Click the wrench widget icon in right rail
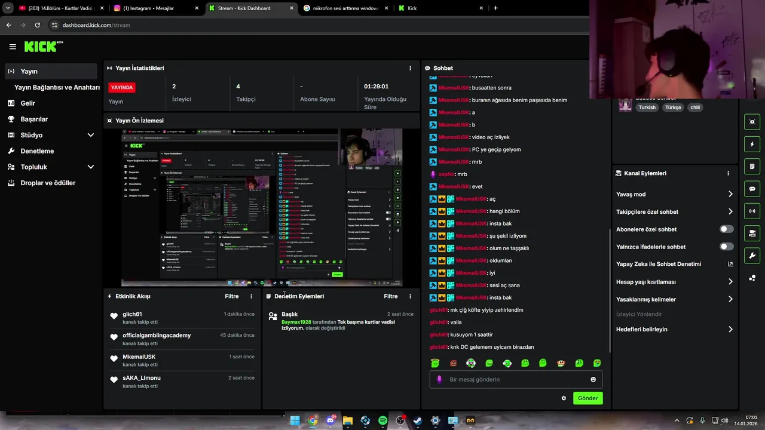This screenshot has width=765, height=430. pyautogui.click(x=752, y=256)
